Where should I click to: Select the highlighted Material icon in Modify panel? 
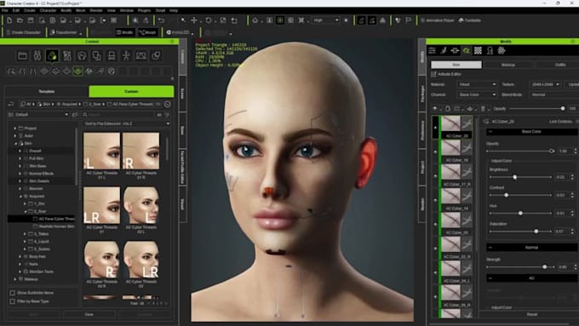point(467,50)
